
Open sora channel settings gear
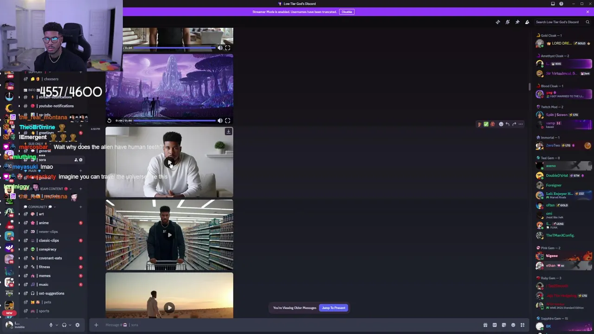(x=81, y=160)
